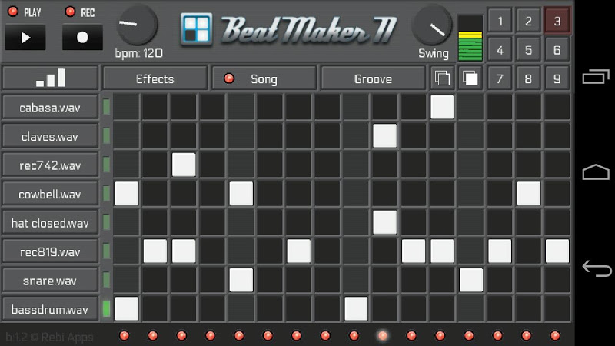Start playback with the play triangle button

25,38
